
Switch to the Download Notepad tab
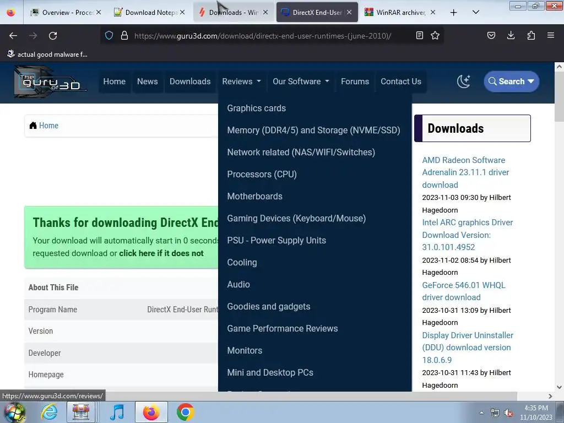click(150, 12)
